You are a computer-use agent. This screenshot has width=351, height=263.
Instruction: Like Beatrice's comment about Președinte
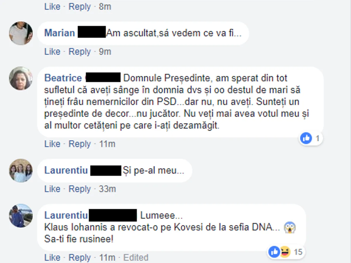(52, 144)
